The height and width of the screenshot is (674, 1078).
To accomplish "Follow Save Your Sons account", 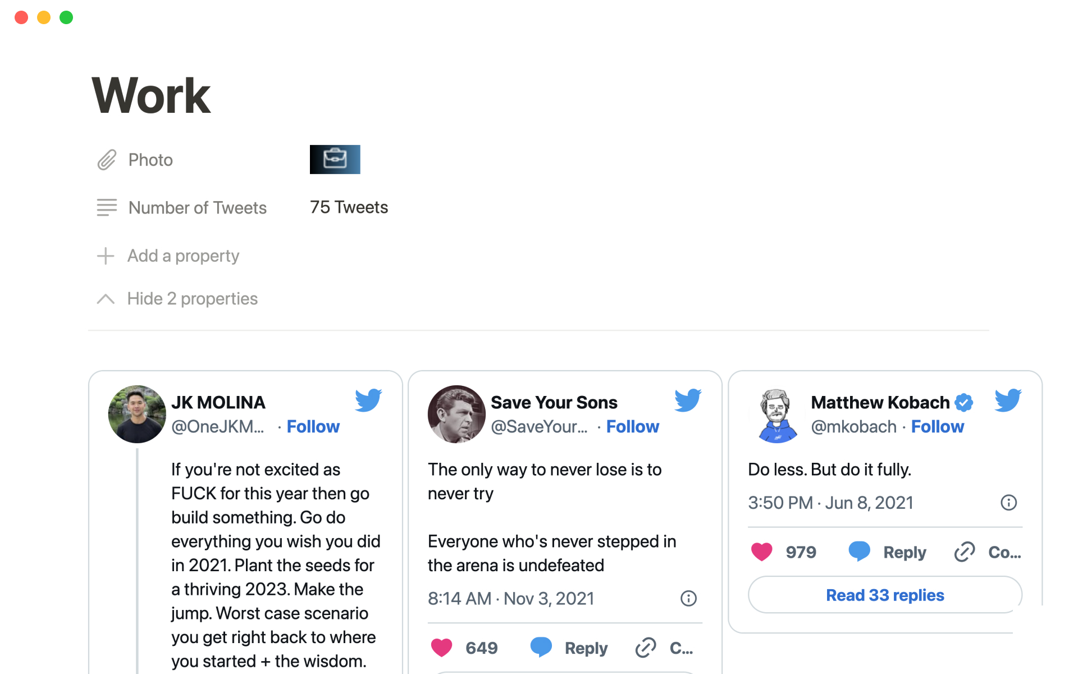I will tap(632, 427).
